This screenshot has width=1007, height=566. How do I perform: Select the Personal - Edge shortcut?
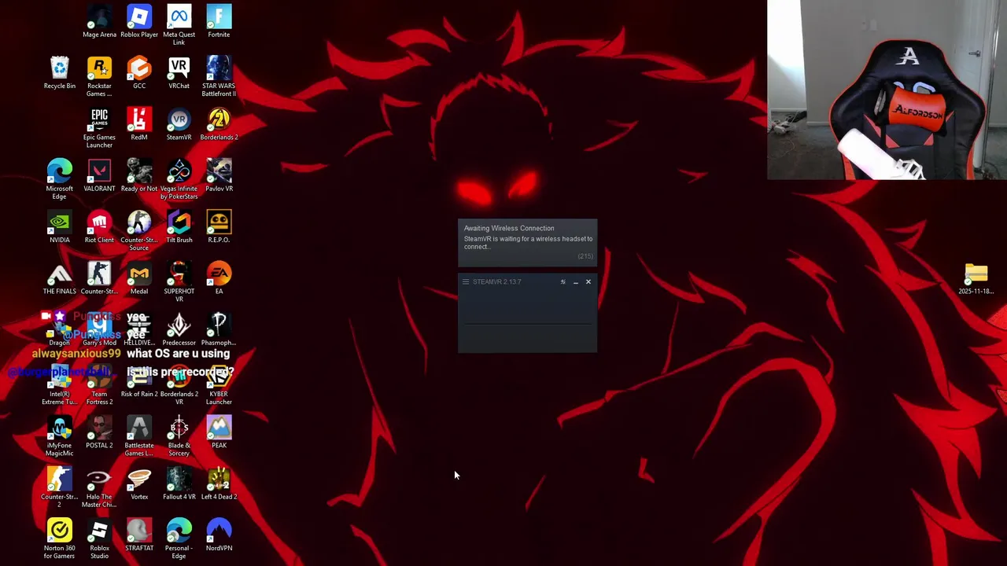(x=179, y=538)
